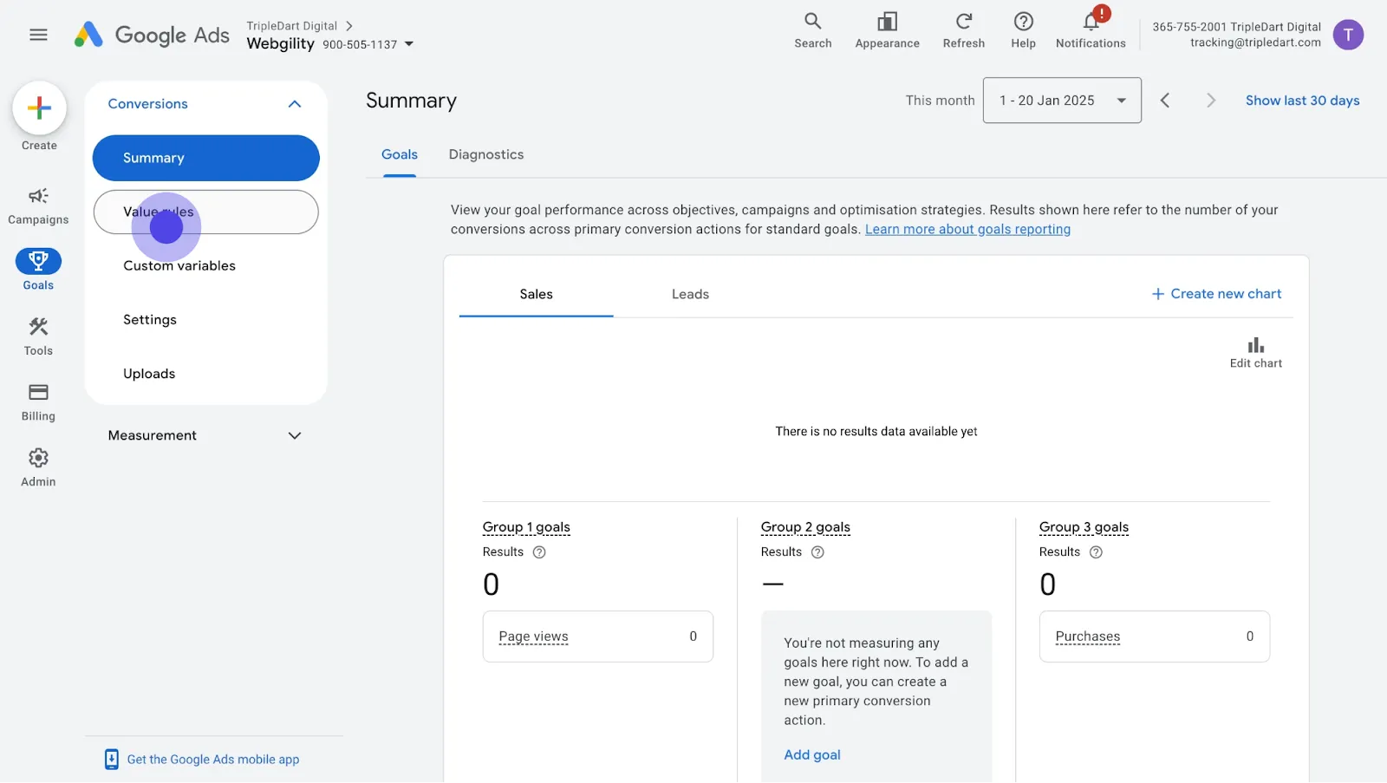This screenshot has height=783, width=1387.
Task: Open the Purchases goal card
Action: click(x=1155, y=636)
